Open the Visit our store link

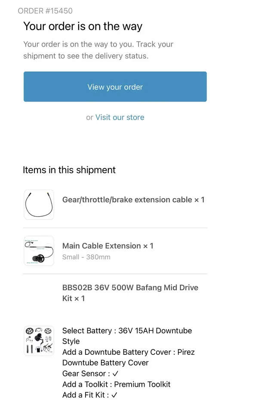coord(120,117)
